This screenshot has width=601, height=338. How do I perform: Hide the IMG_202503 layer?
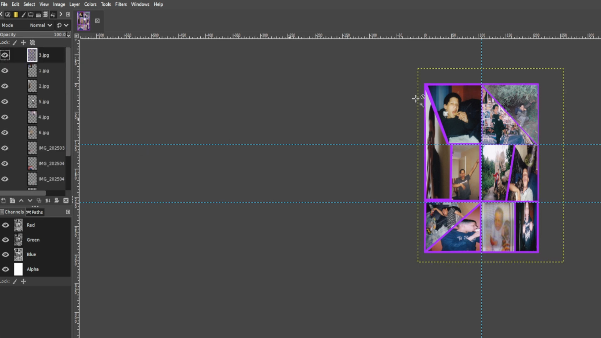pos(5,148)
